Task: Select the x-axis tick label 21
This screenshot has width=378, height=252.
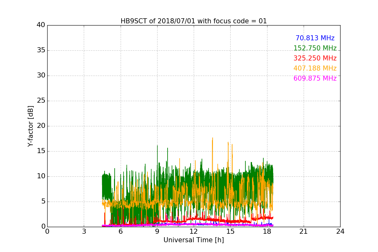Action: point(303,231)
